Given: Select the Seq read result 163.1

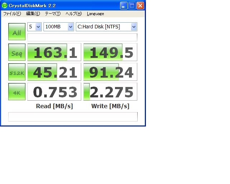Looking at the screenshot, I should tap(54, 52).
